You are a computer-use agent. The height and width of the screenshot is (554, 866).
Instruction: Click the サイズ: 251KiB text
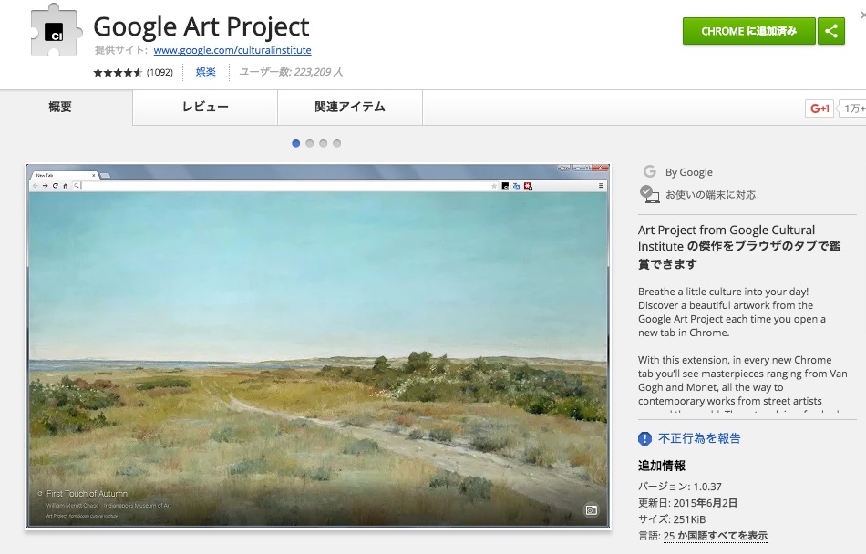pyautogui.click(x=672, y=519)
